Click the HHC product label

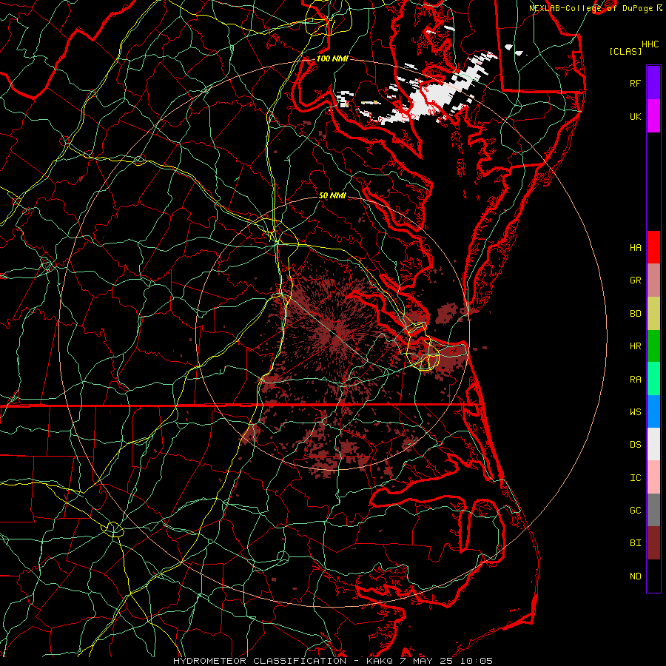point(650,44)
